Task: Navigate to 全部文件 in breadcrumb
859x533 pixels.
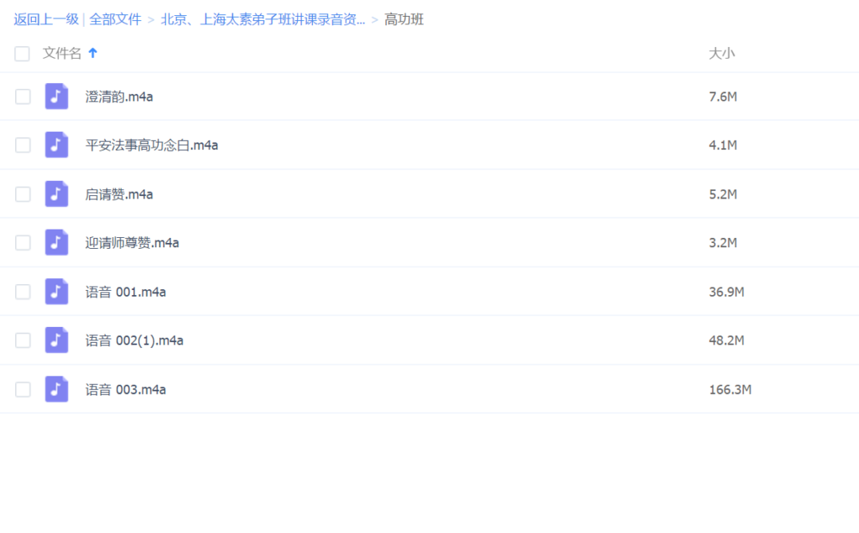Action: click(x=115, y=19)
